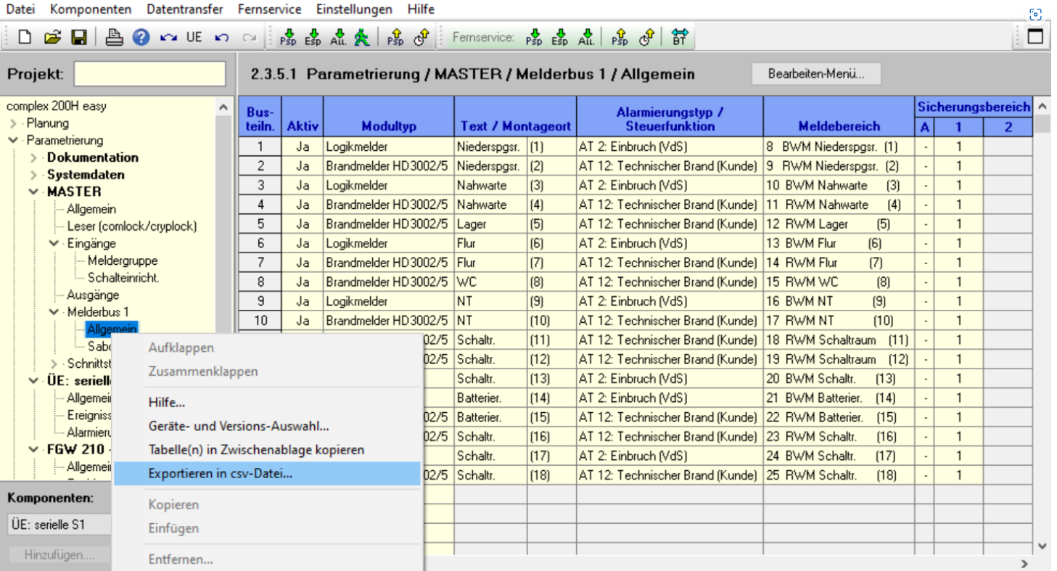Image resolution: width=1057 pixels, height=571 pixels.
Task: Select the Meldergruppe tree item
Action: coord(123,260)
